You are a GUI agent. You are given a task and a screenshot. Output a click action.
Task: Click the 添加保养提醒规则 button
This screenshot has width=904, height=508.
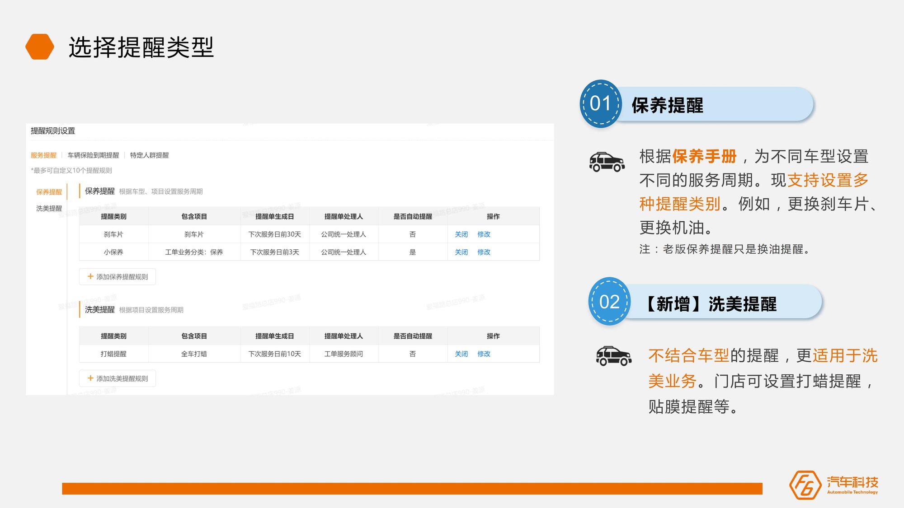coord(118,277)
